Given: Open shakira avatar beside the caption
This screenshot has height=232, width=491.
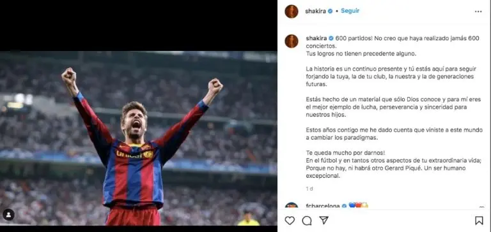Looking at the screenshot, I should coord(292,41).
